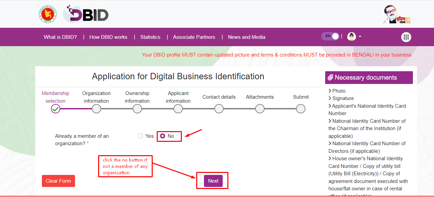Image resolution: width=434 pixels, height=197 pixels.
Task: Jump to Ownership information step circle
Action: pos(137,109)
